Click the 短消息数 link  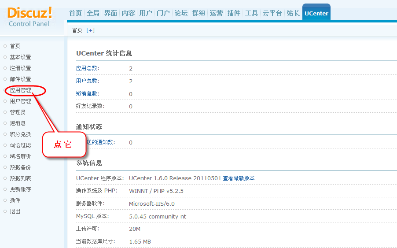pos(88,94)
